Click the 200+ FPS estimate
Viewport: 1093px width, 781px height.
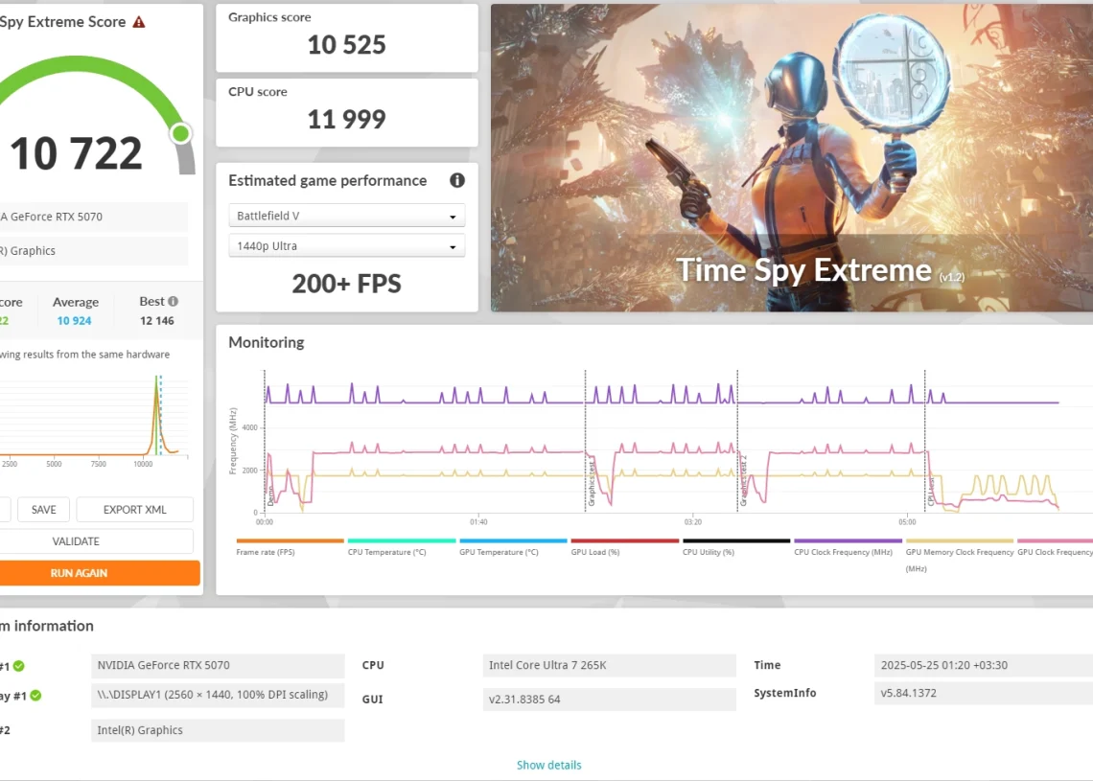click(x=346, y=284)
